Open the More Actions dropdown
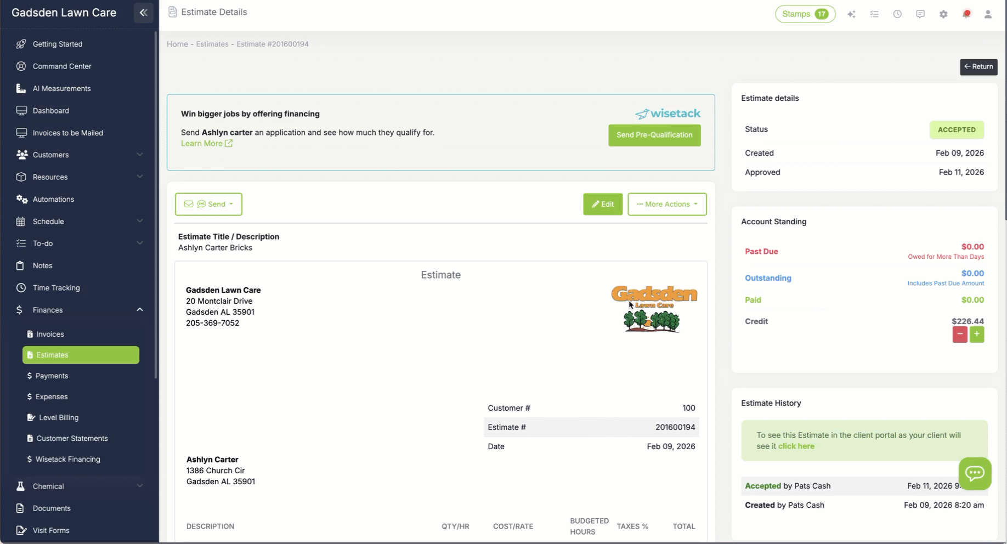Viewport: 1007px width, 544px height. pyautogui.click(x=667, y=204)
